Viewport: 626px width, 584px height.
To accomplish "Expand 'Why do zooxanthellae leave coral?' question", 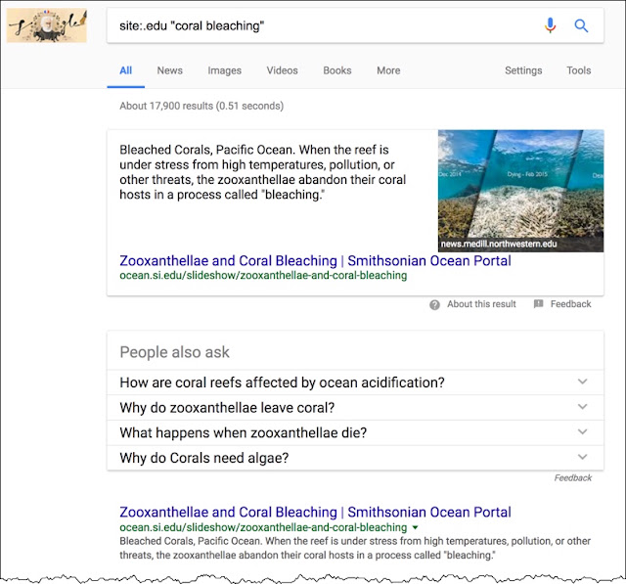I will pos(355,408).
